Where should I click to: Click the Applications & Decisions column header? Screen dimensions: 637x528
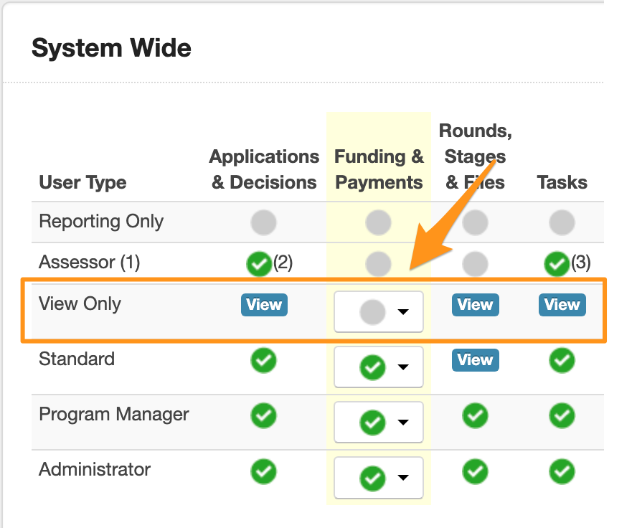click(x=264, y=169)
